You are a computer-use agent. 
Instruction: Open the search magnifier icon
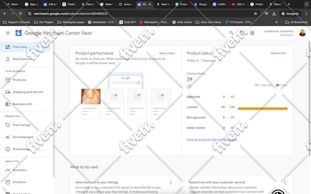(231, 33)
